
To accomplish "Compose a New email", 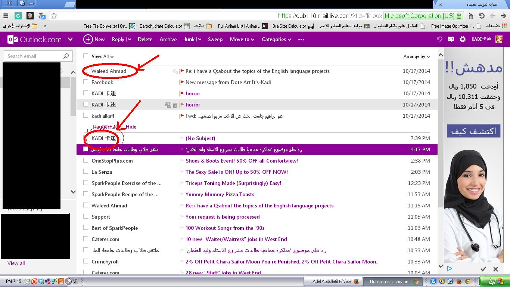I will click(94, 39).
